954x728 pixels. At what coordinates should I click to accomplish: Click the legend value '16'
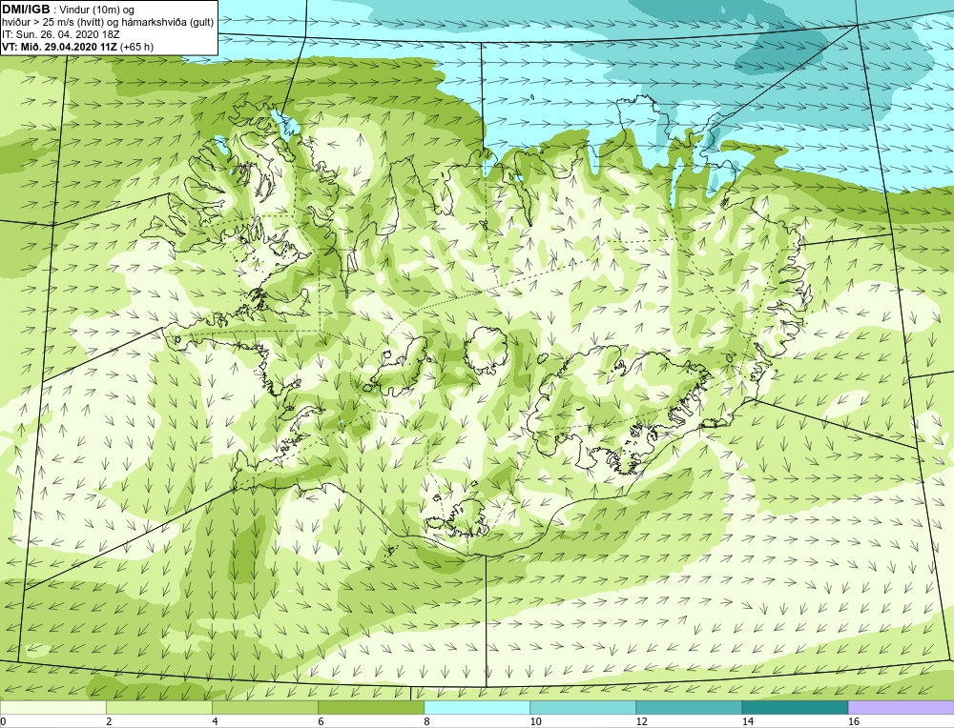pyautogui.click(x=854, y=721)
